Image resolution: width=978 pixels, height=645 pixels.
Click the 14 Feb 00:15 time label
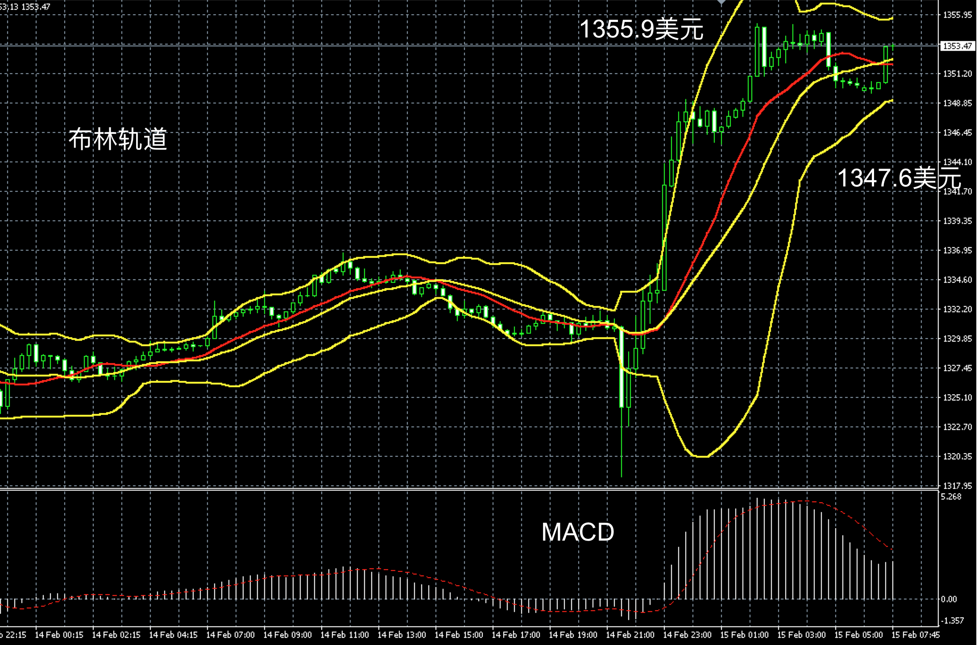pos(59,635)
